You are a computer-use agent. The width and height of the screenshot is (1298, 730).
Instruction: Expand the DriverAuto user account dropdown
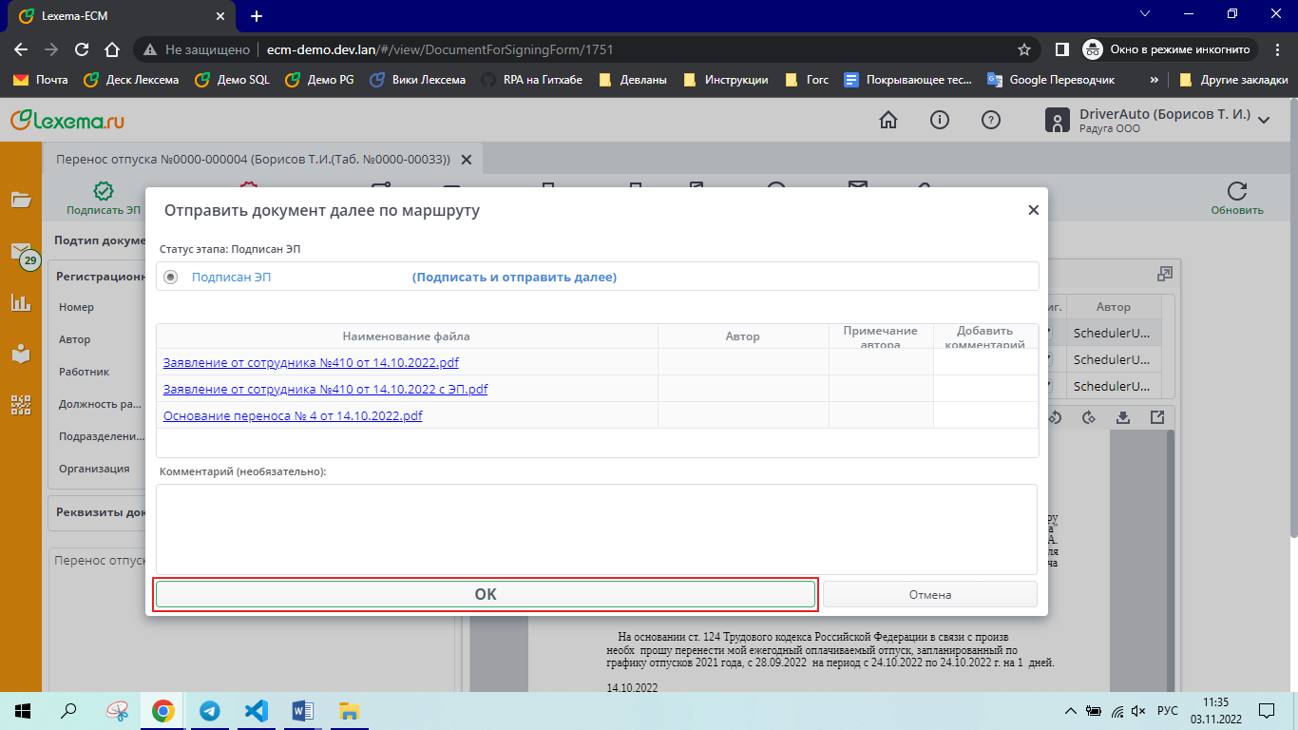pos(1264,120)
